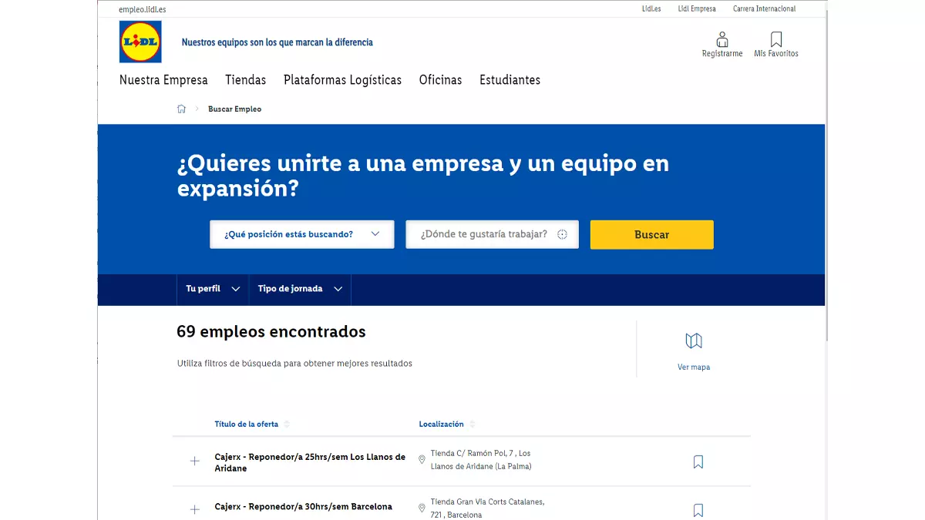Follow the Carrera Internacional link
The height and width of the screenshot is (520, 925).
[x=765, y=9]
